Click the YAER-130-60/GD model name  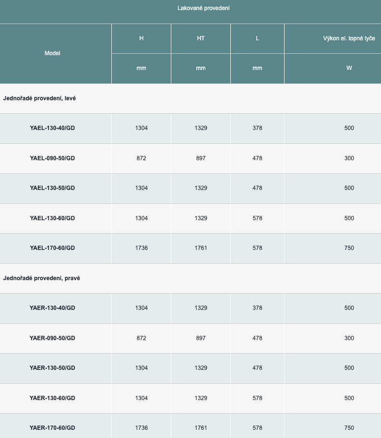coord(52,398)
